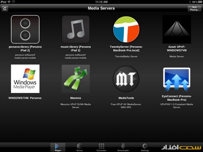
Task: Switch to the Server tab
Action: point(80,147)
